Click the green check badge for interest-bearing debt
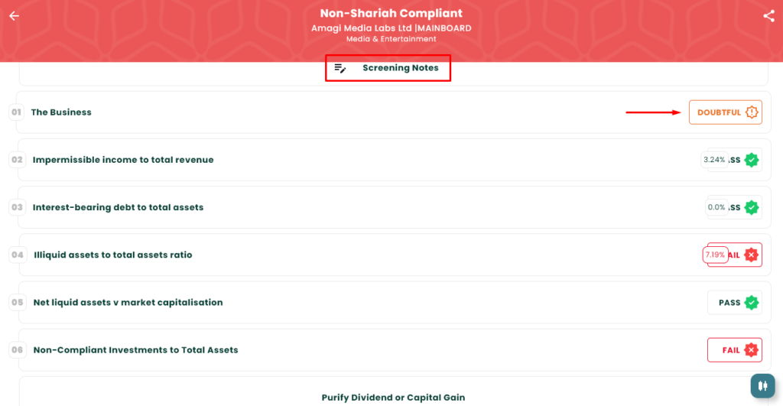783x406 pixels. click(752, 207)
